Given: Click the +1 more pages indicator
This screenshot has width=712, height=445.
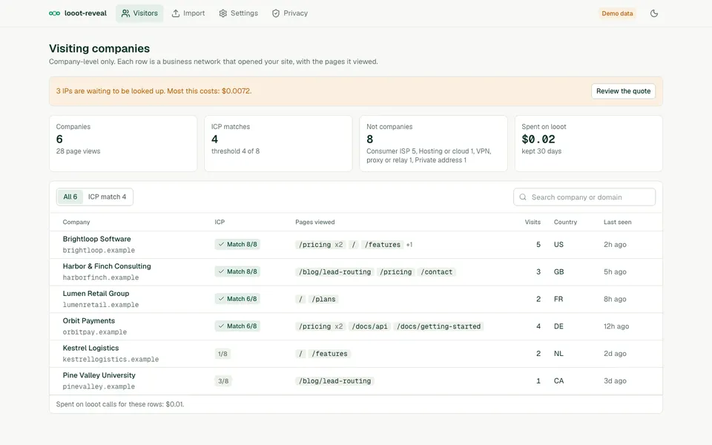Looking at the screenshot, I should (409, 245).
